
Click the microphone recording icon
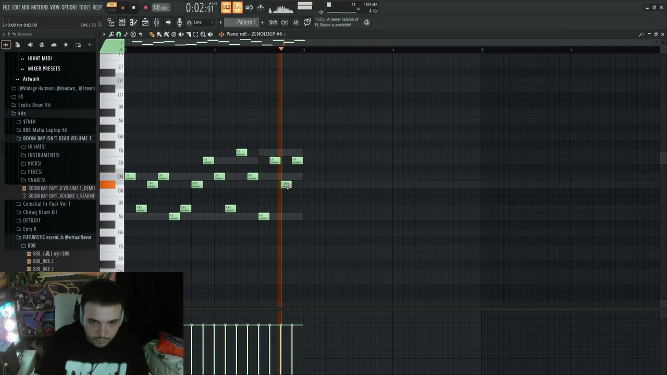[x=179, y=22]
